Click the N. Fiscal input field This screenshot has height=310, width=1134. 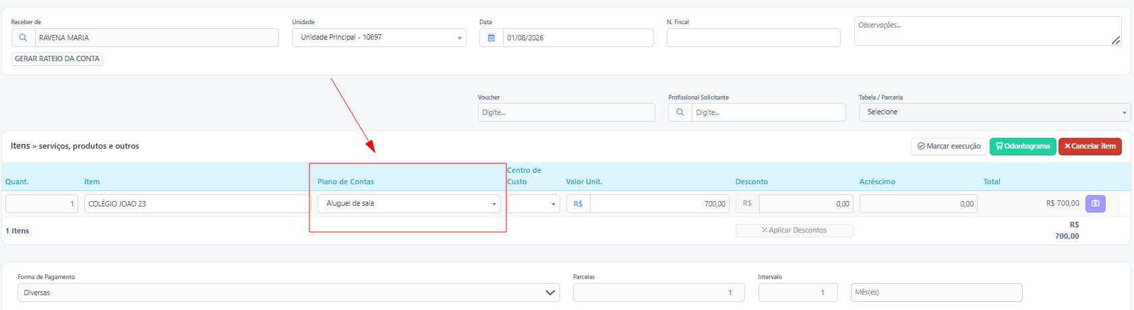tap(754, 38)
